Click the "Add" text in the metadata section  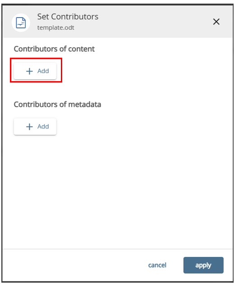(x=43, y=127)
